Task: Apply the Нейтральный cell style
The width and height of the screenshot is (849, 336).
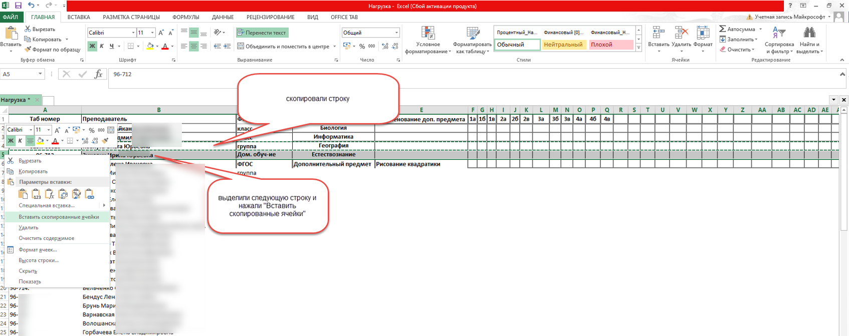Action: [x=563, y=45]
